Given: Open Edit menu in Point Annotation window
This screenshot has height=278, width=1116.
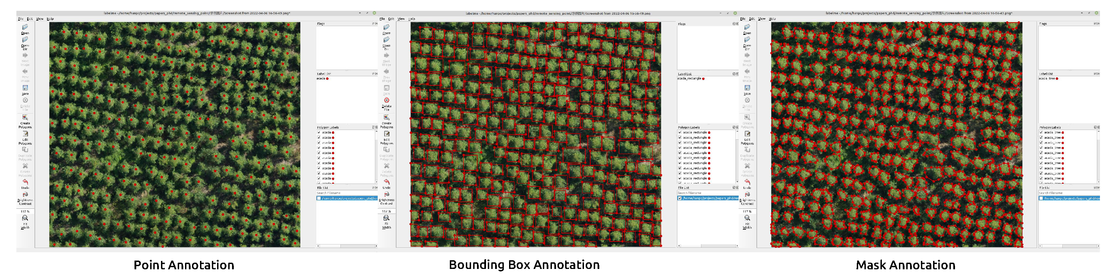Looking at the screenshot, I should [x=30, y=19].
